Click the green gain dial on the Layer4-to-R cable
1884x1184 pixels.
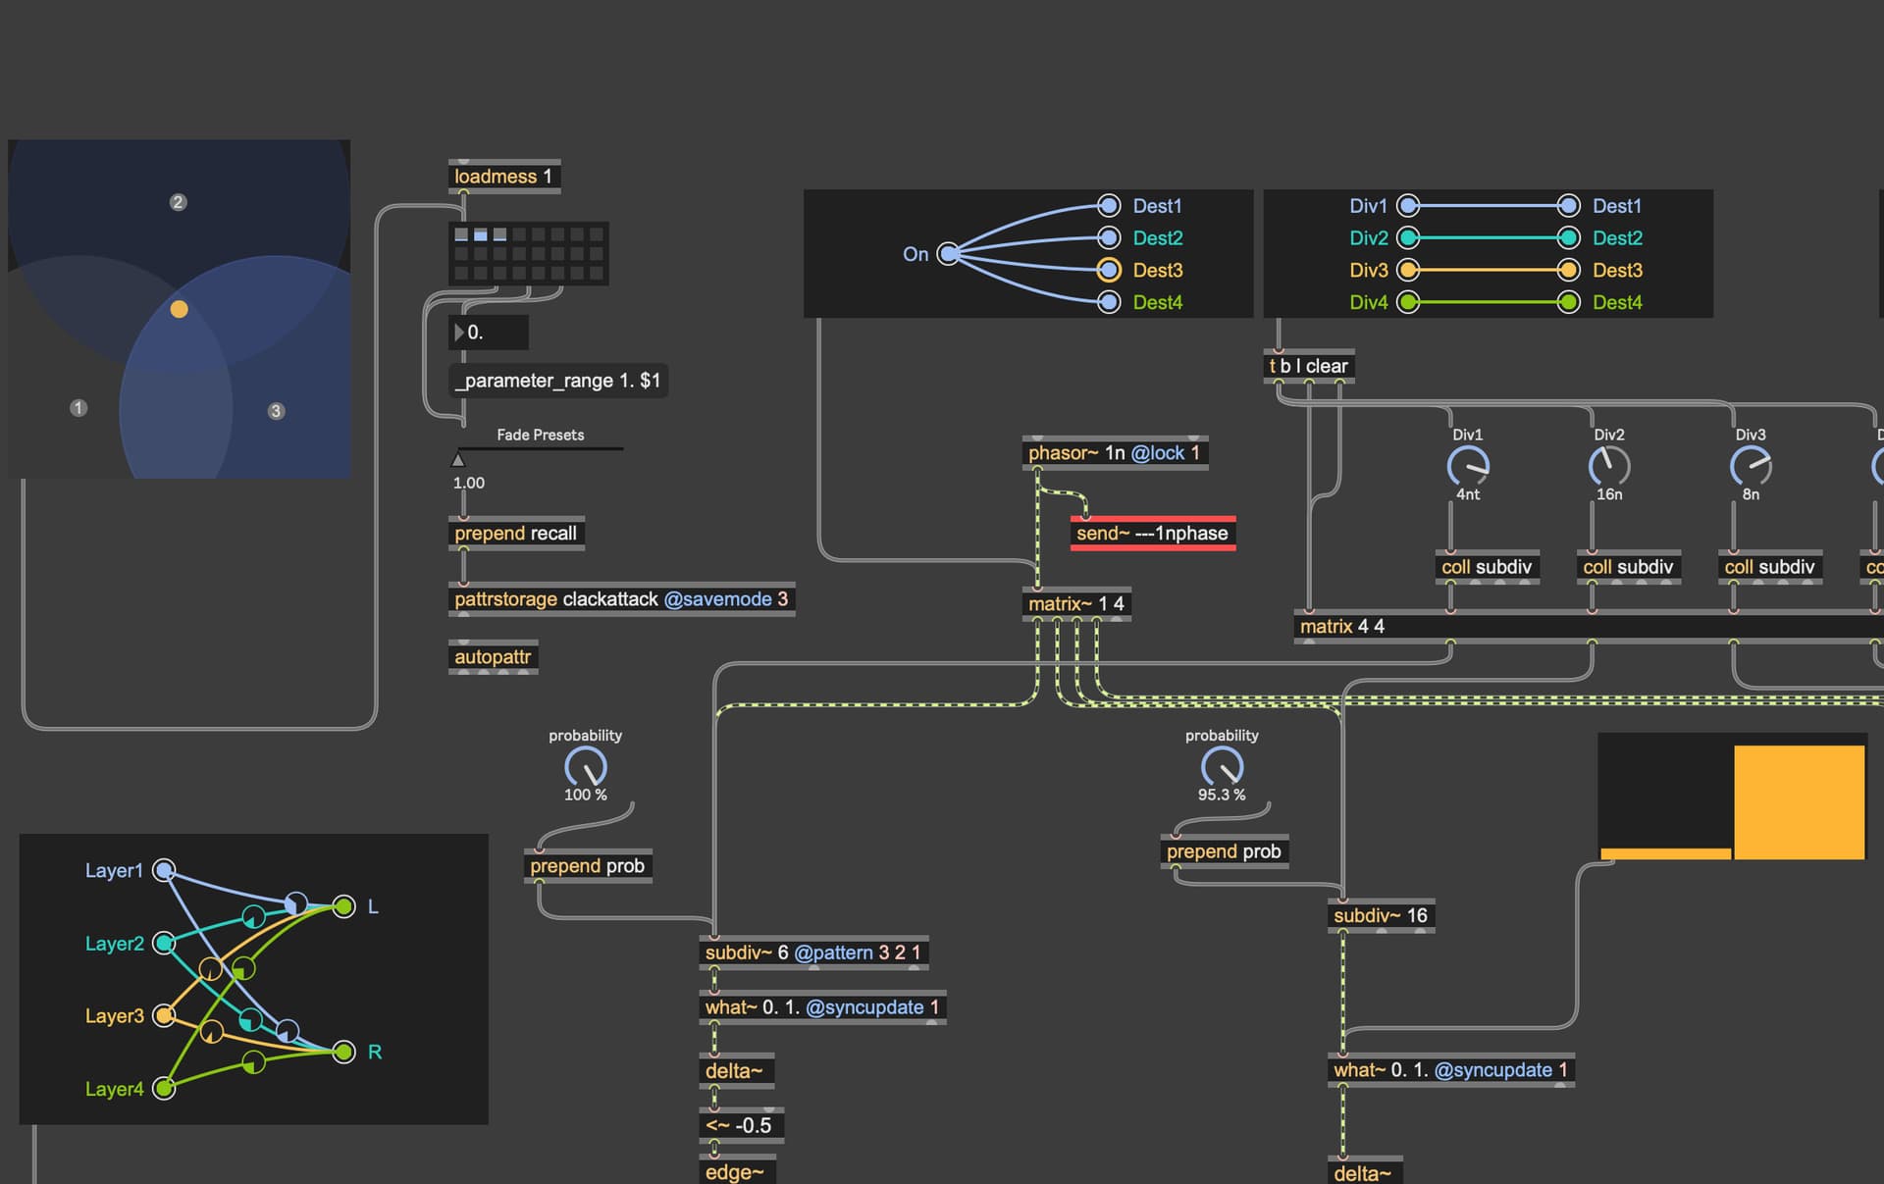click(253, 1063)
